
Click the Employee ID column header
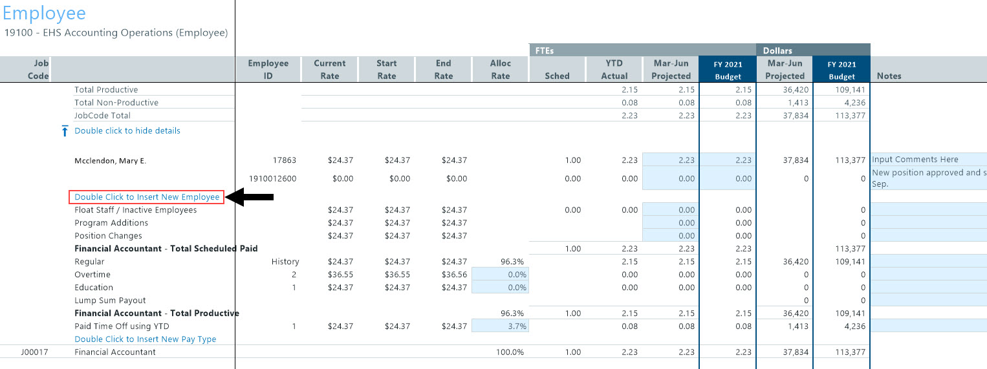[268, 69]
